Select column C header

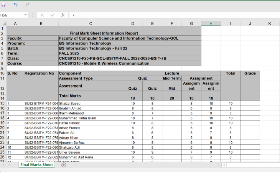click(91, 24)
